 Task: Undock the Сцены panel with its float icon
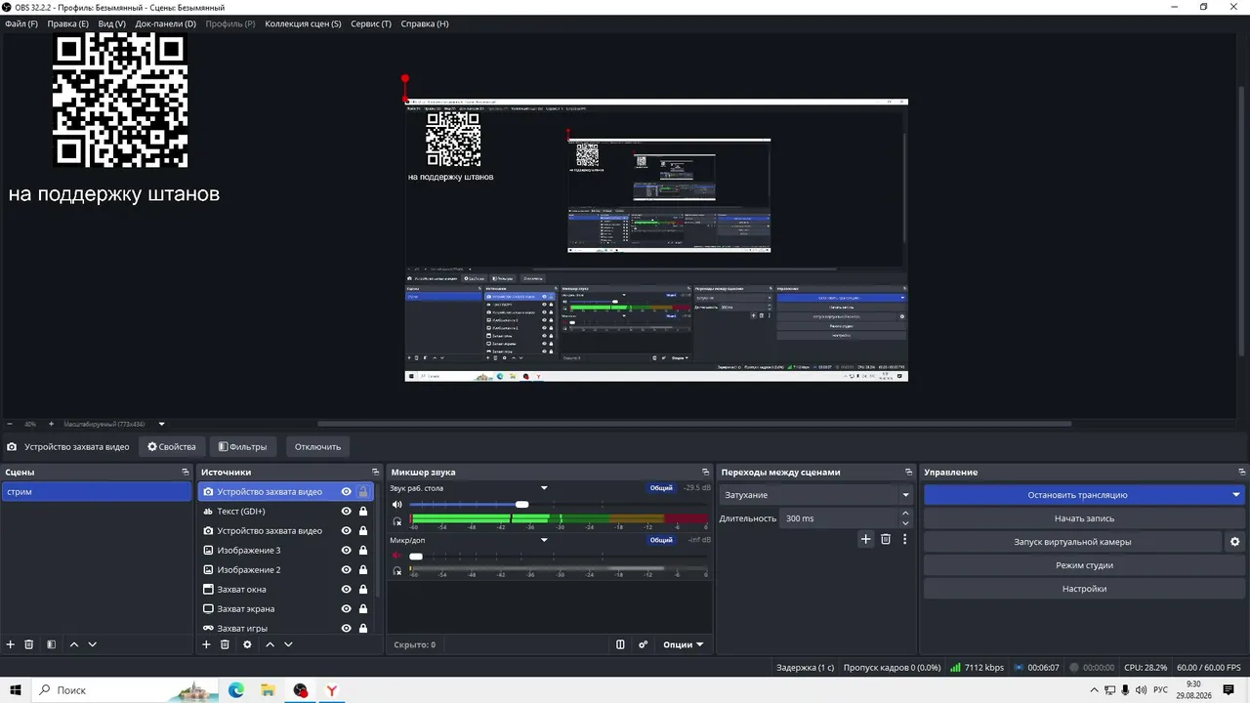click(x=186, y=473)
